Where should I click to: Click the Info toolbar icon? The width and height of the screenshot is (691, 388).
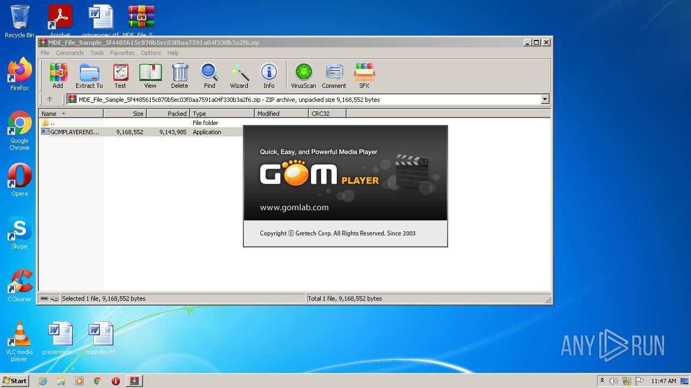[x=269, y=75]
